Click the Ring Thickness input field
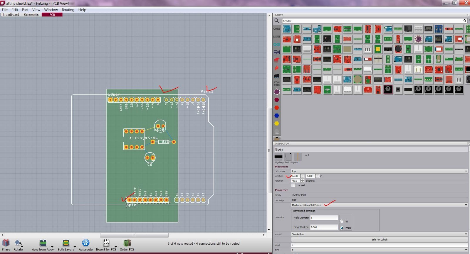The width and height of the screenshot is (470, 254). (x=324, y=227)
